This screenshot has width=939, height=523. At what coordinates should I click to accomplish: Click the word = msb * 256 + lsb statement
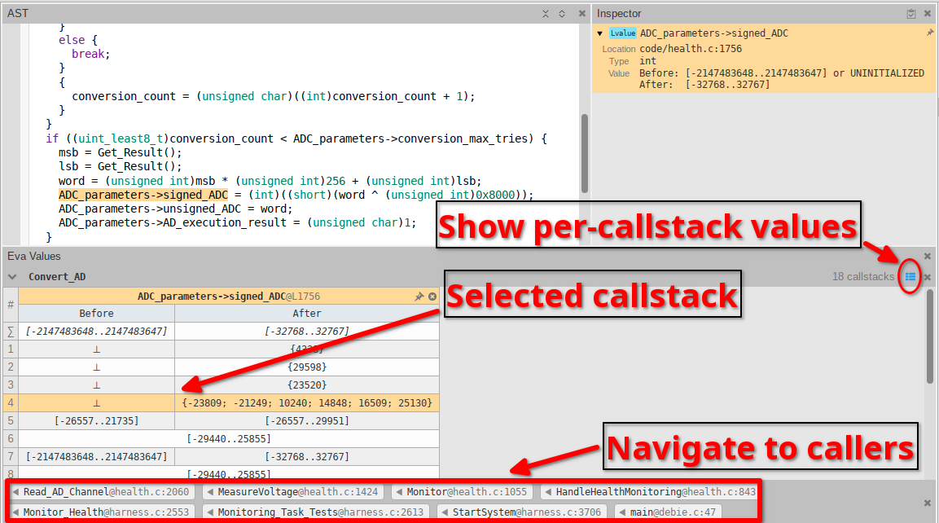pyautogui.click(x=270, y=180)
